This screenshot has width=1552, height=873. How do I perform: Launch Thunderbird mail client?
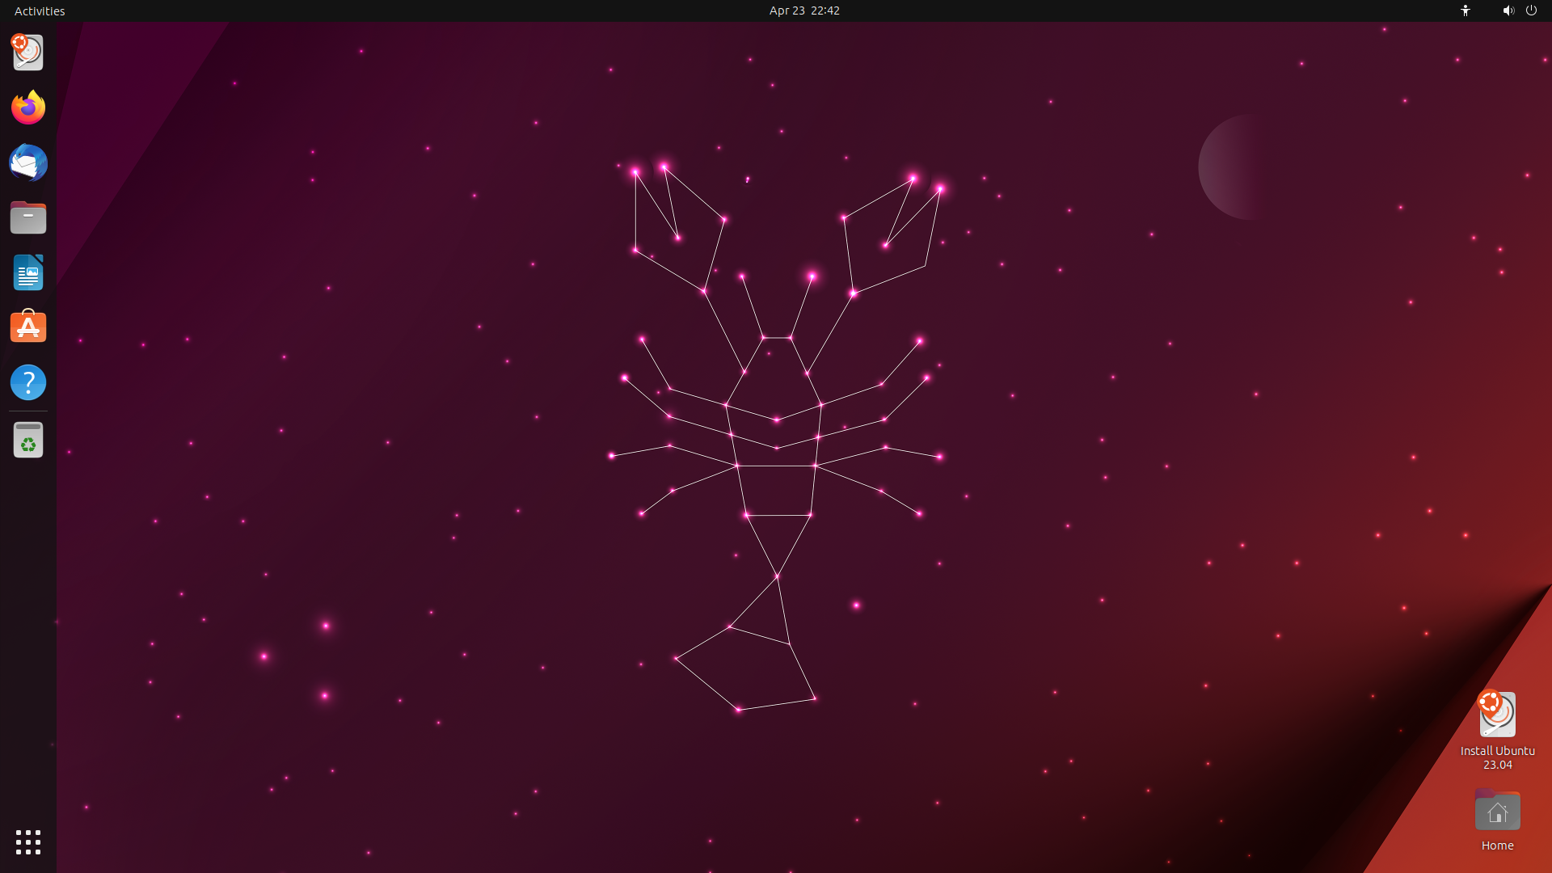(27, 162)
